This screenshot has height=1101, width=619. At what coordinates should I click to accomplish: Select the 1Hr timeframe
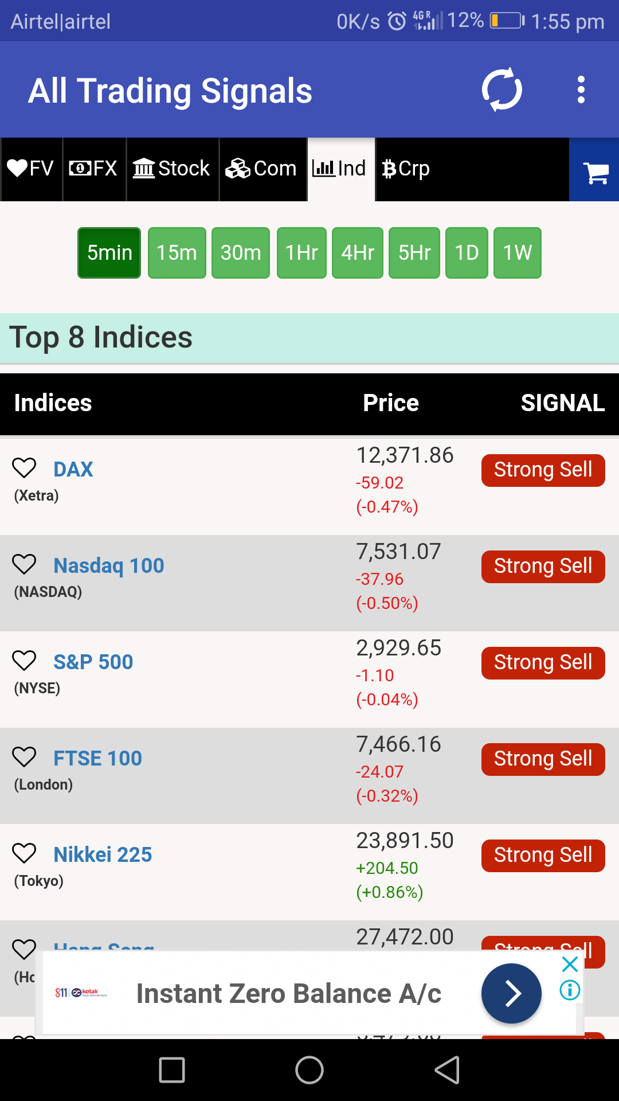click(301, 253)
